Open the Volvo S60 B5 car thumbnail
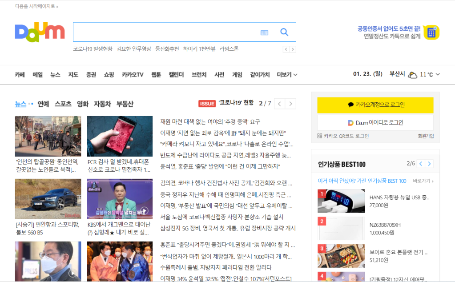Screen dimensions: 455x282 (x=48, y=198)
